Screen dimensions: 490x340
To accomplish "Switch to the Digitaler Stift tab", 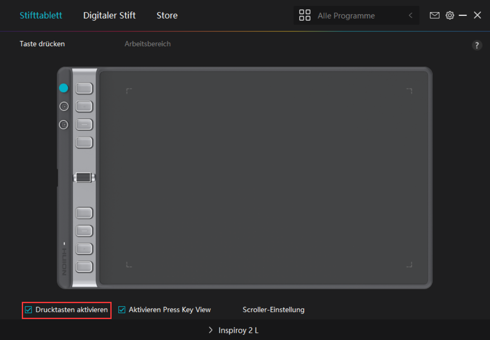I will (109, 16).
